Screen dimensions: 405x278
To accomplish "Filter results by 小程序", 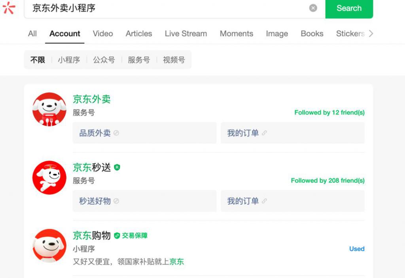I will click(x=69, y=60).
